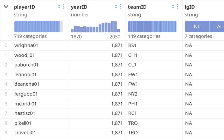Select the NL category segment in lgID
224x140 pixels.
point(197,27)
